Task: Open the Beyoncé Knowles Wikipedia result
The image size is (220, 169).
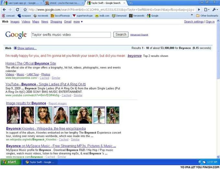Action: click(x=46, y=129)
